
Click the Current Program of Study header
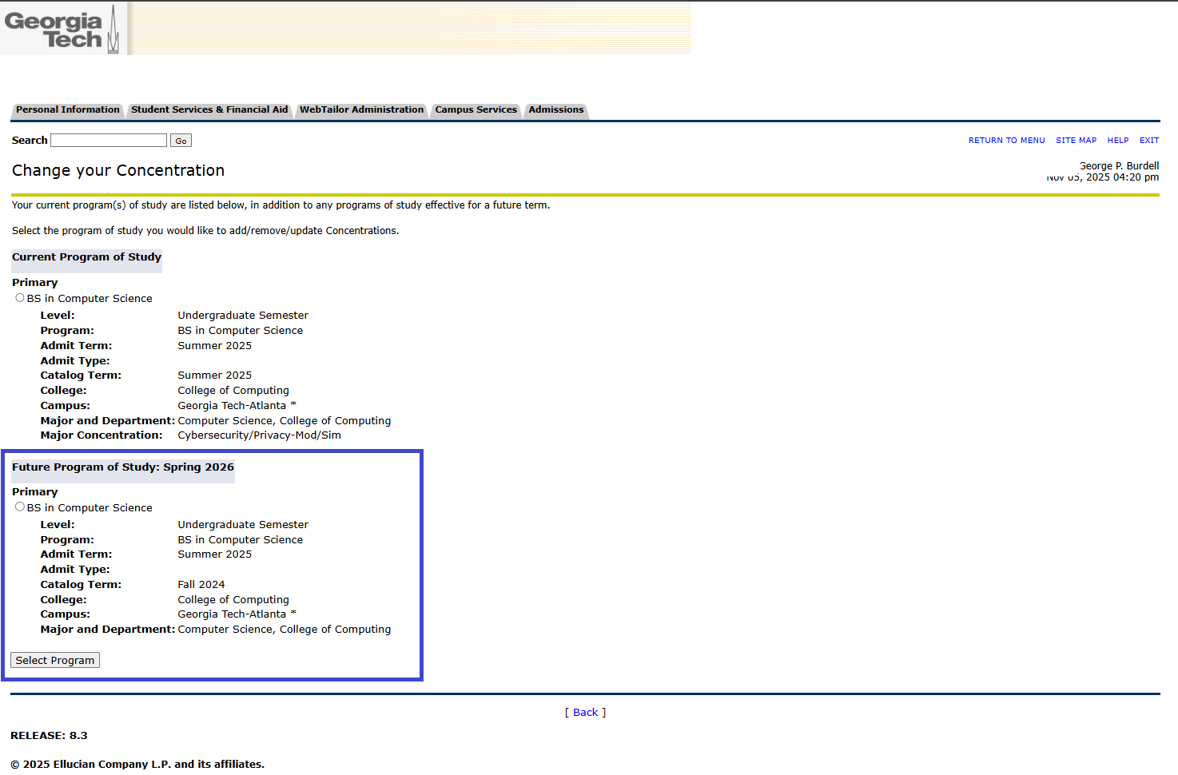pos(86,257)
